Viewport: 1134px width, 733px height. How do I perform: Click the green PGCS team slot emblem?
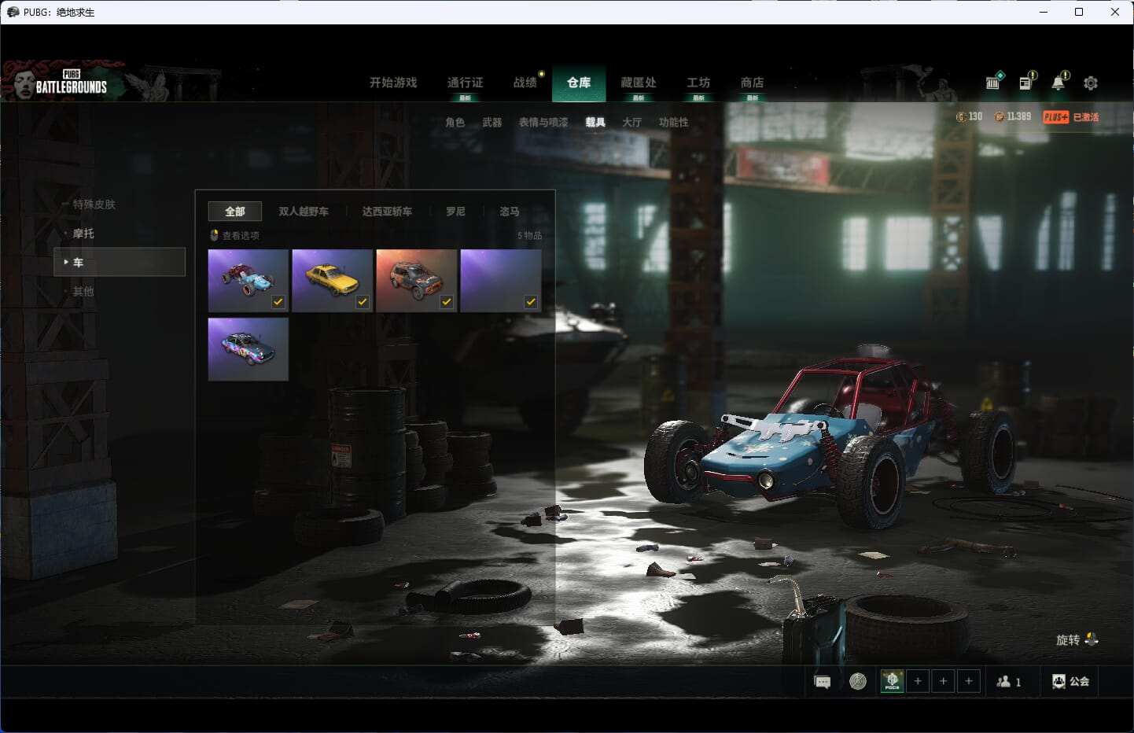[892, 681]
